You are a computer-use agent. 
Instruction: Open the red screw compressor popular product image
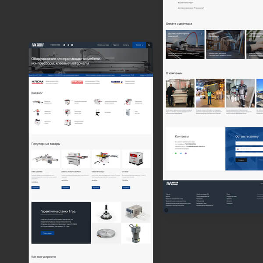[136, 159]
